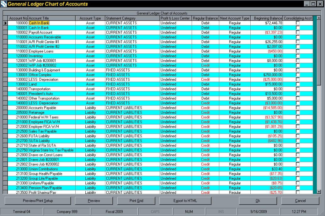Select the row selector for account 100000
Screen dimensions: 325x216
coord(5,23)
